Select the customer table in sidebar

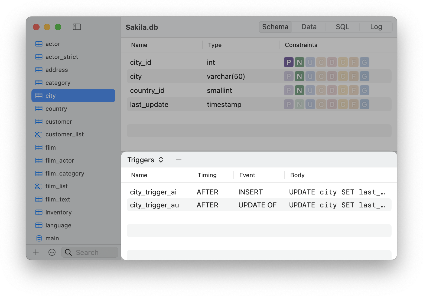tap(73, 122)
